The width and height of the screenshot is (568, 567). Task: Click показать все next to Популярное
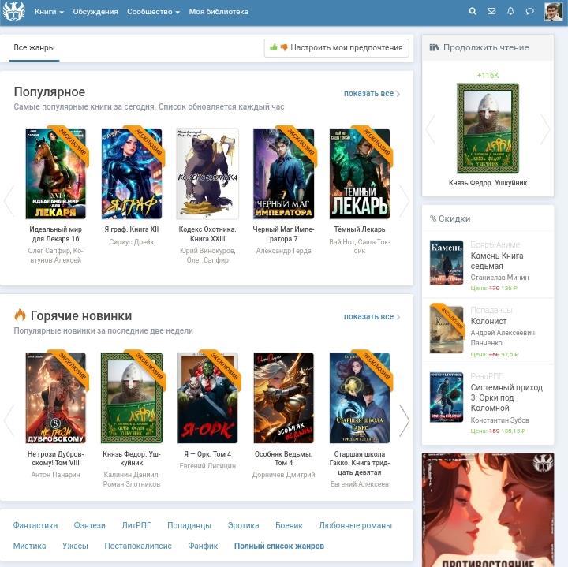371,94
